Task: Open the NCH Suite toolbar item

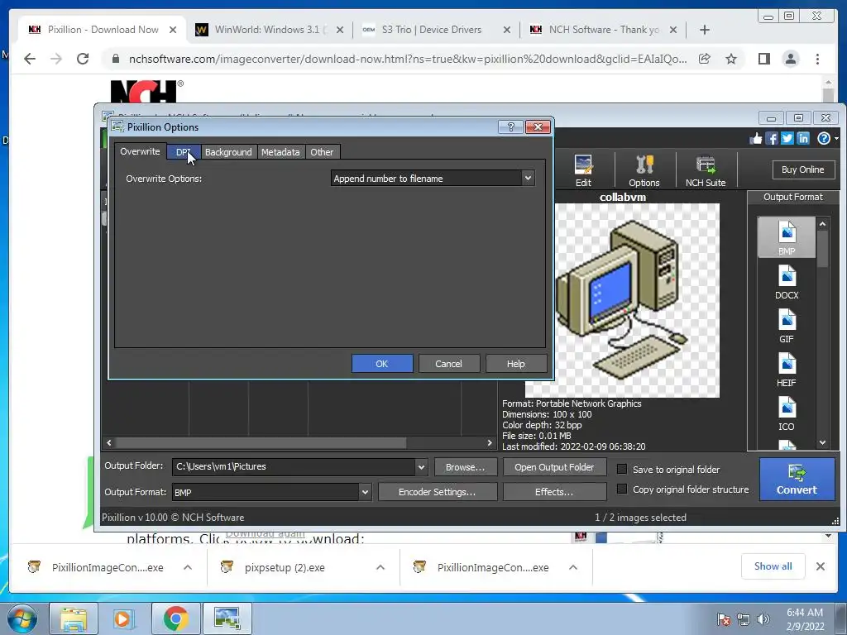Action: [x=706, y=170]
